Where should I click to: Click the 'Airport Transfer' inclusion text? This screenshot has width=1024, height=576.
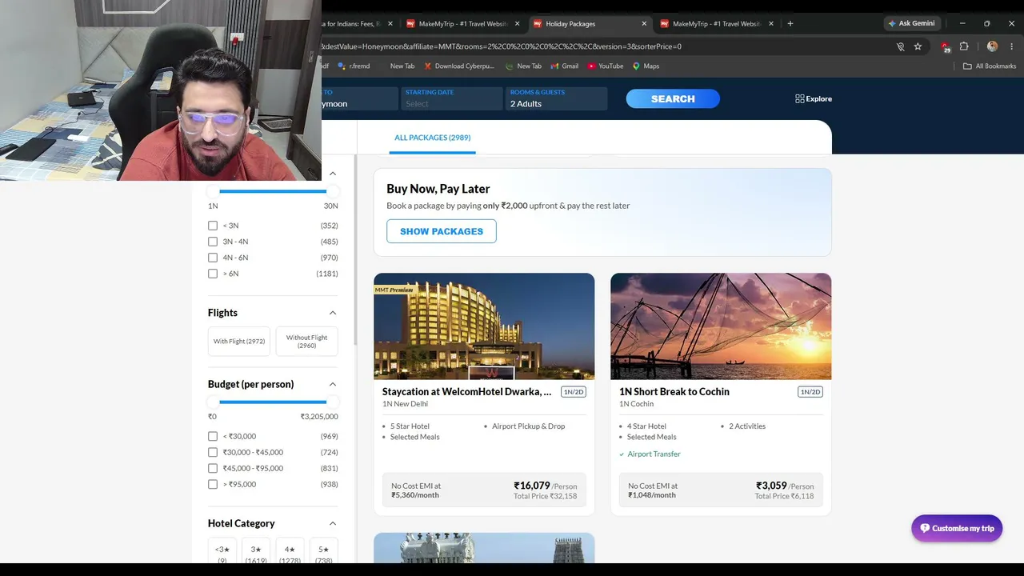pyautogui.click(x=654, y=454)
